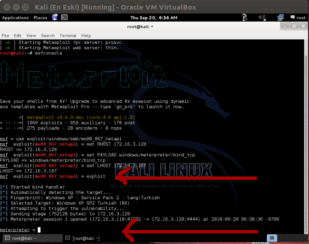Click the 'Started bind handler' line

(32, 187)
